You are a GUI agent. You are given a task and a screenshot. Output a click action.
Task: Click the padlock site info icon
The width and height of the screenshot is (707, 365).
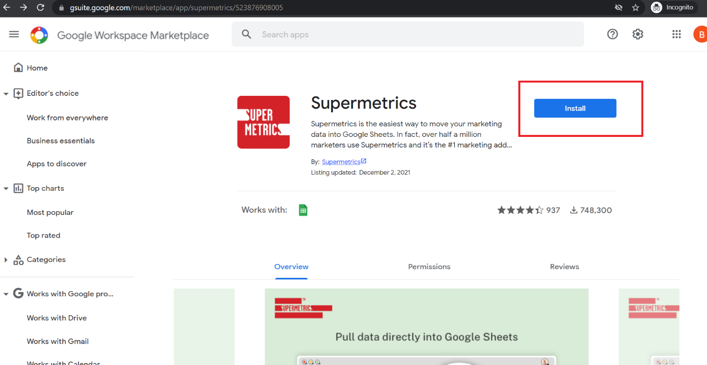coord(62,8)
